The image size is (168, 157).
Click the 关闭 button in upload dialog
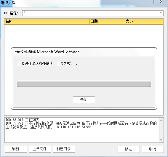(x=84, y=100)
